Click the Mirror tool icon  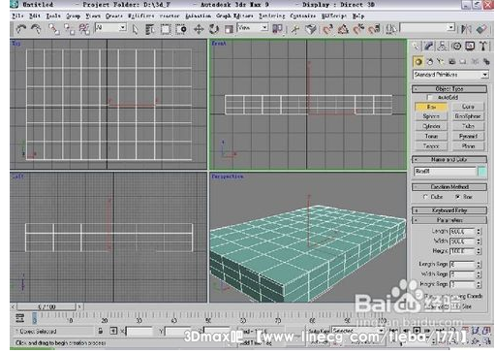click(x=466, y=29)
